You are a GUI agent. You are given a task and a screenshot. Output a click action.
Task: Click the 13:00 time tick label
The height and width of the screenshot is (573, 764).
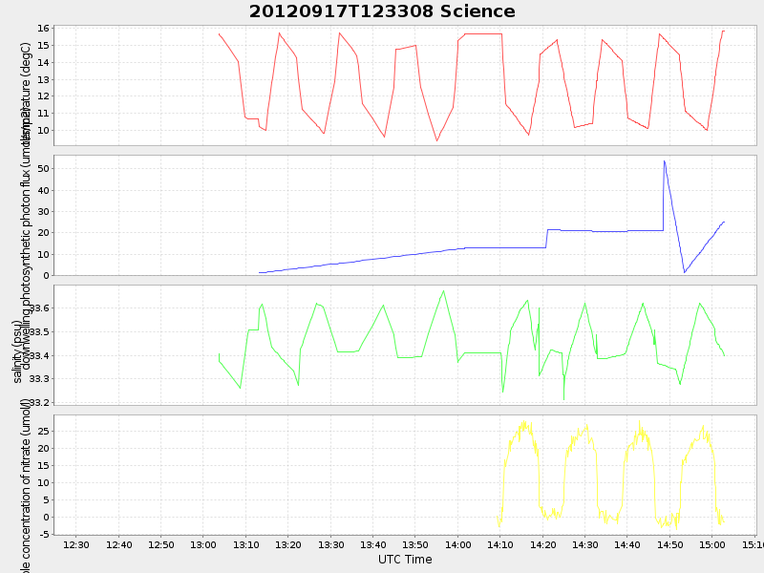[x=203, y=544]
